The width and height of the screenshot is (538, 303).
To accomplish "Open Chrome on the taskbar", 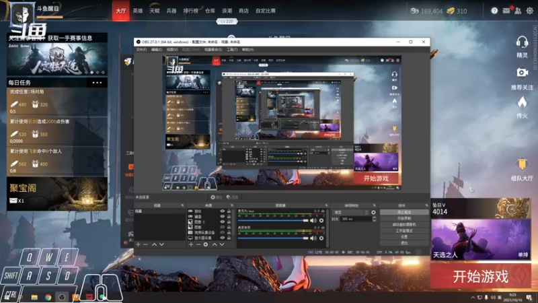I will [48, 297].
